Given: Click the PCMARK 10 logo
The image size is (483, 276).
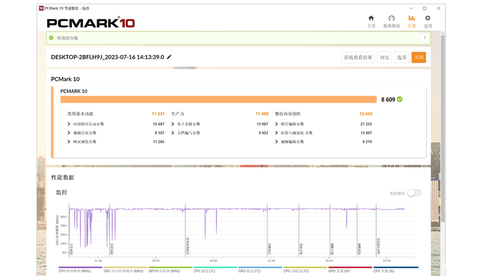Looking at the screenshot, I should click(x=91, y=23).
